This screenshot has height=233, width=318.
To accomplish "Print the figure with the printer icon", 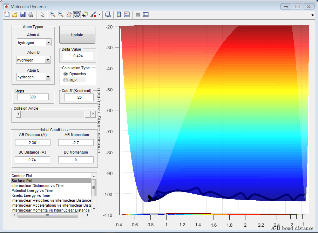I will click(x=31, y=14).
